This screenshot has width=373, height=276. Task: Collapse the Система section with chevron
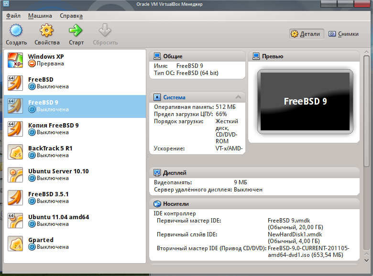(238, 97)
